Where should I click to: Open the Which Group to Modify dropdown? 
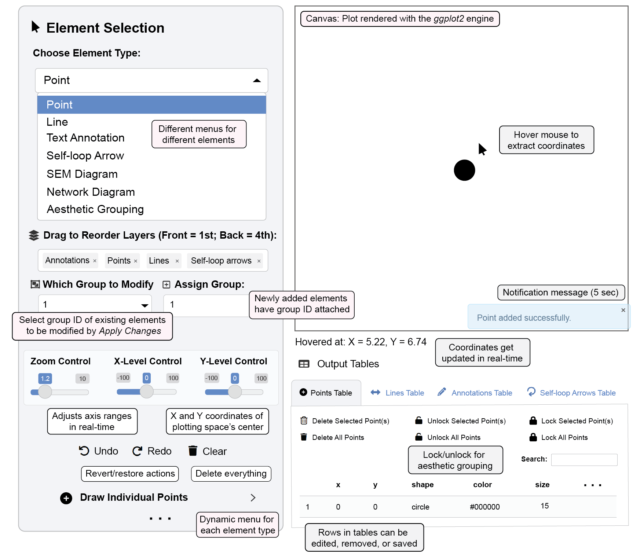144,305
